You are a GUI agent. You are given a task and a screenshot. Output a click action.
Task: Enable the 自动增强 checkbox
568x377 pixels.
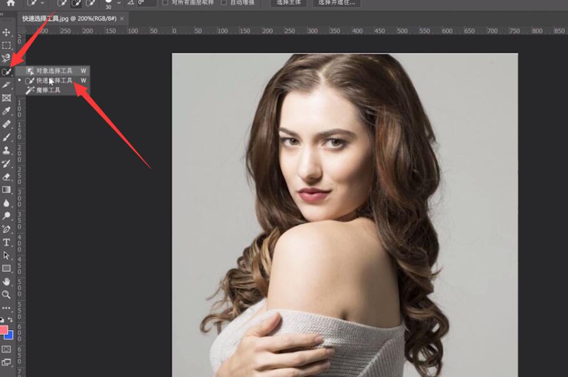[x=224, y=3]
